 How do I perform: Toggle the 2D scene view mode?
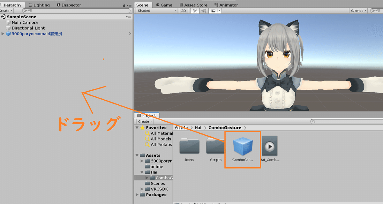(184, 11)
